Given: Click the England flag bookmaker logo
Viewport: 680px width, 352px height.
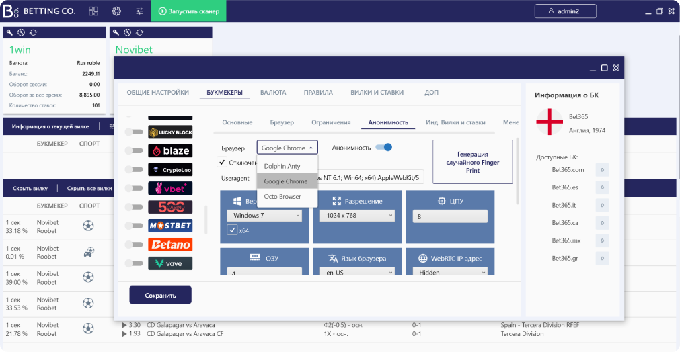Looking at the screenshot, I should [x=549, y=122].
